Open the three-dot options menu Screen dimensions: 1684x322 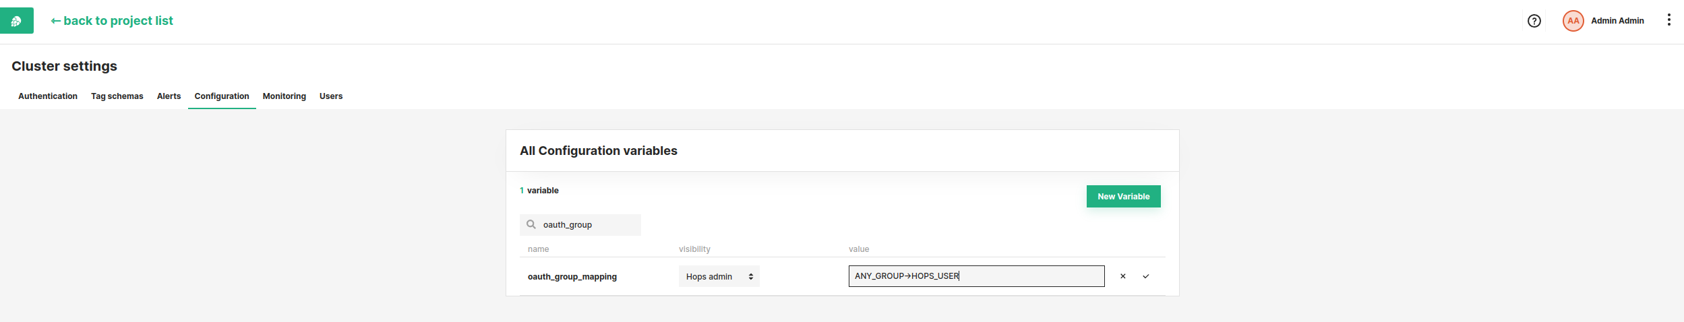(1668, 20)
